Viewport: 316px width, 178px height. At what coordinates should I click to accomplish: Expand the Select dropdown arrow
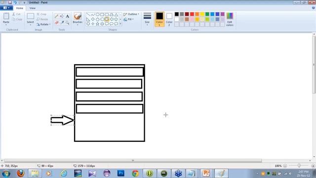tap(30, 25)
